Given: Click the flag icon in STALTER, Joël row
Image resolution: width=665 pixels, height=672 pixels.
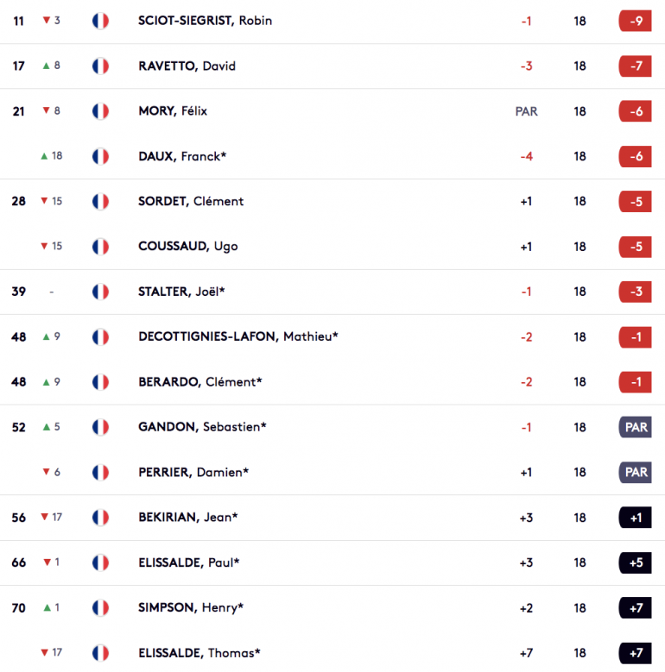Looking at the screenshot, I should coord(100,292).
